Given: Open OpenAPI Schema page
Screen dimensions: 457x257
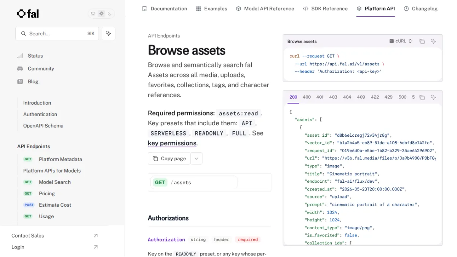Looking at the screenshot, I should [x=43, y=126].
